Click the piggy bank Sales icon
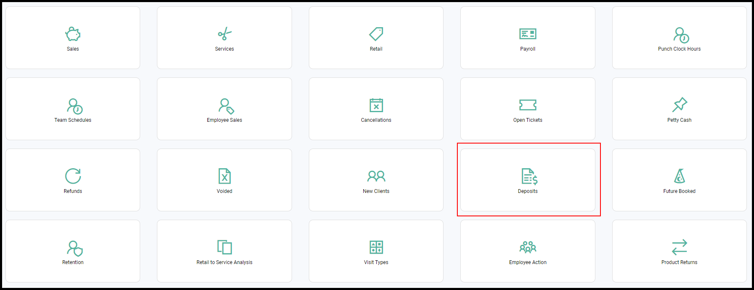This screenshot has height=290, width=754. 73,34
